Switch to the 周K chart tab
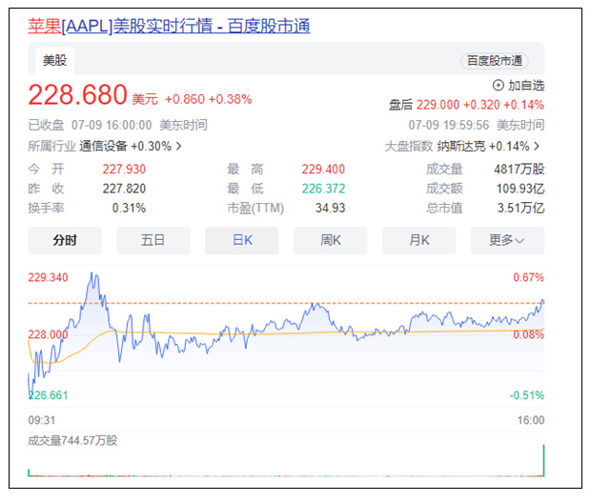The width and height of the screenshot is (590, 502). tap(331, 240)
